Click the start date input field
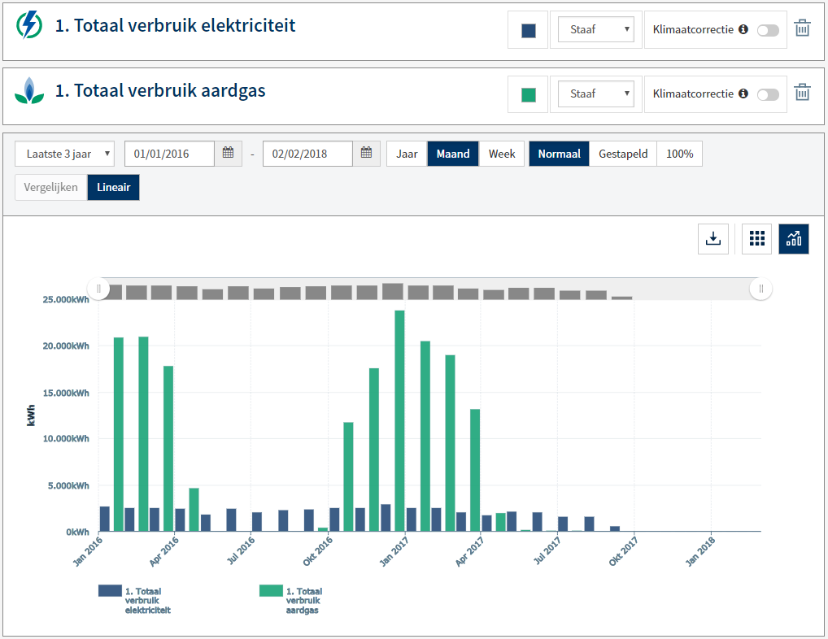The image size is (828, 639). click(169, 154)
